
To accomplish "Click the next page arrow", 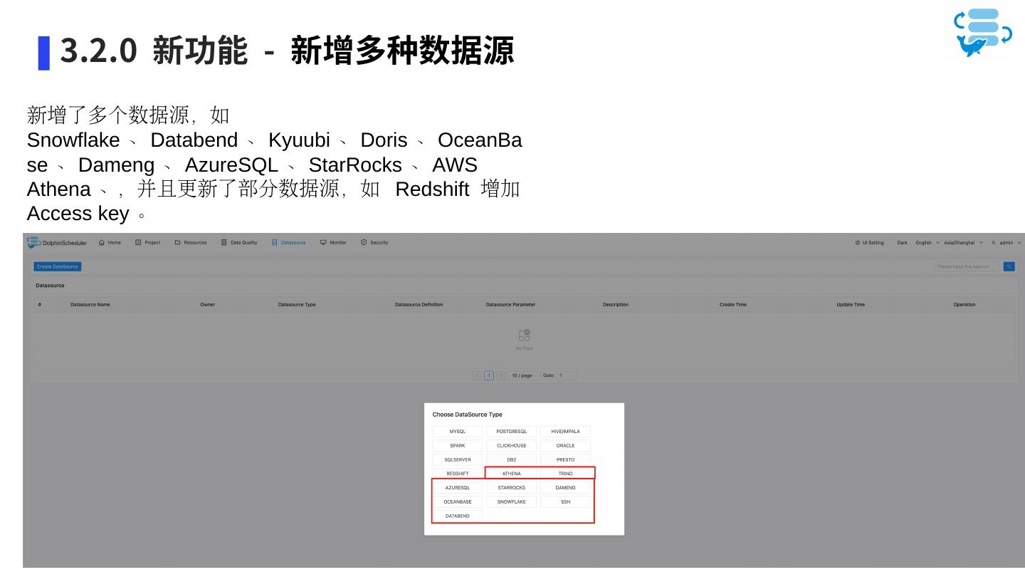I will 501,375.
